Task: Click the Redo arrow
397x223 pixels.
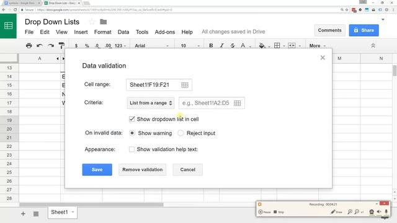Action: tap(51, 46)
